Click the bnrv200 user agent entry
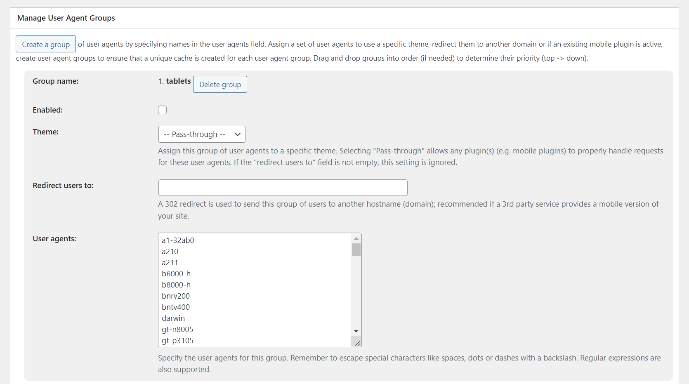Screen dimensions: 689x384 (x=176, y=296)
